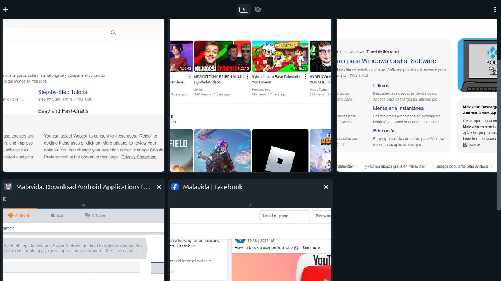501x281 pixels.
Task: Close the Malavida Facebook tab
Action: point(326,187)
